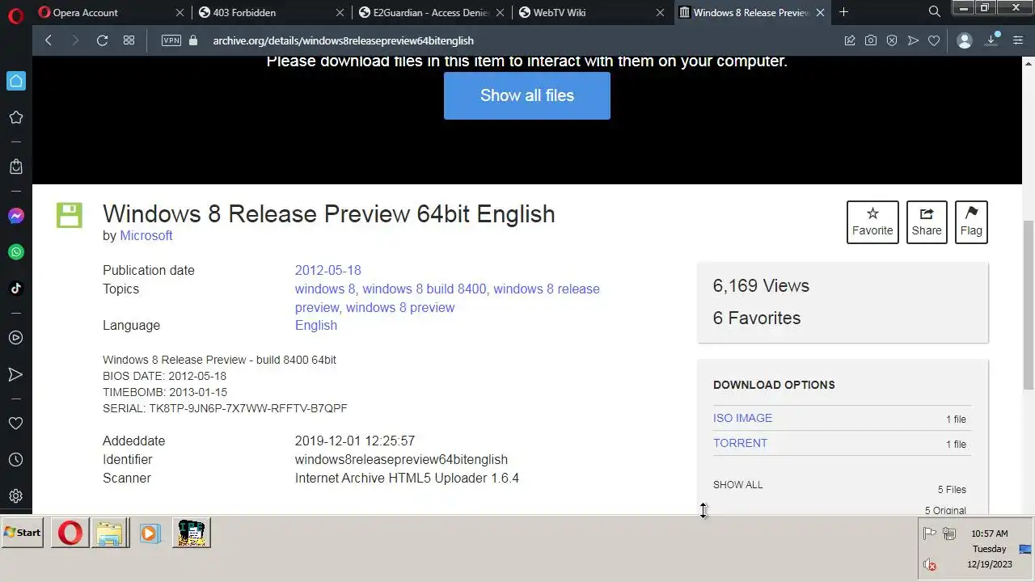This screenshot has height=582, width=1035.
Task: Open the speed dial grid
Action: pos(129,40)
